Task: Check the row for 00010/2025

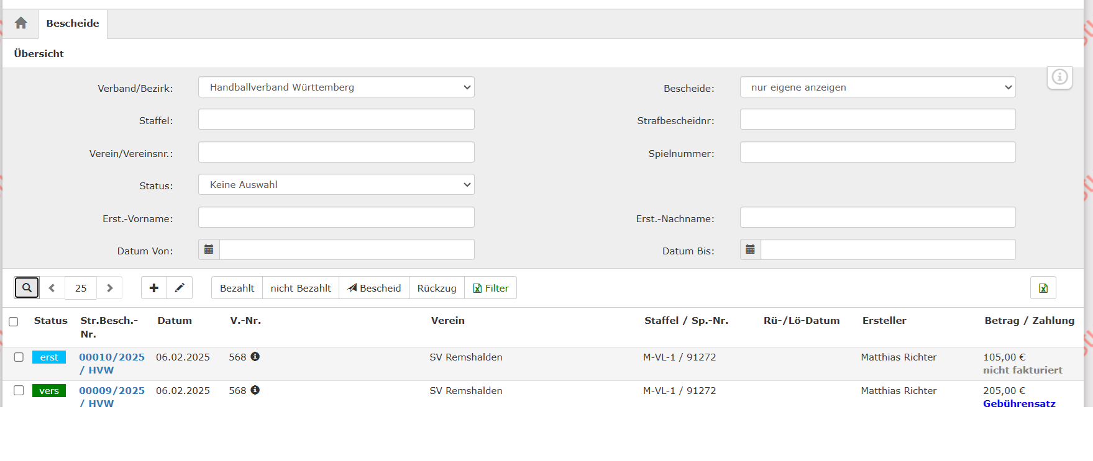Action: [19, 357]
